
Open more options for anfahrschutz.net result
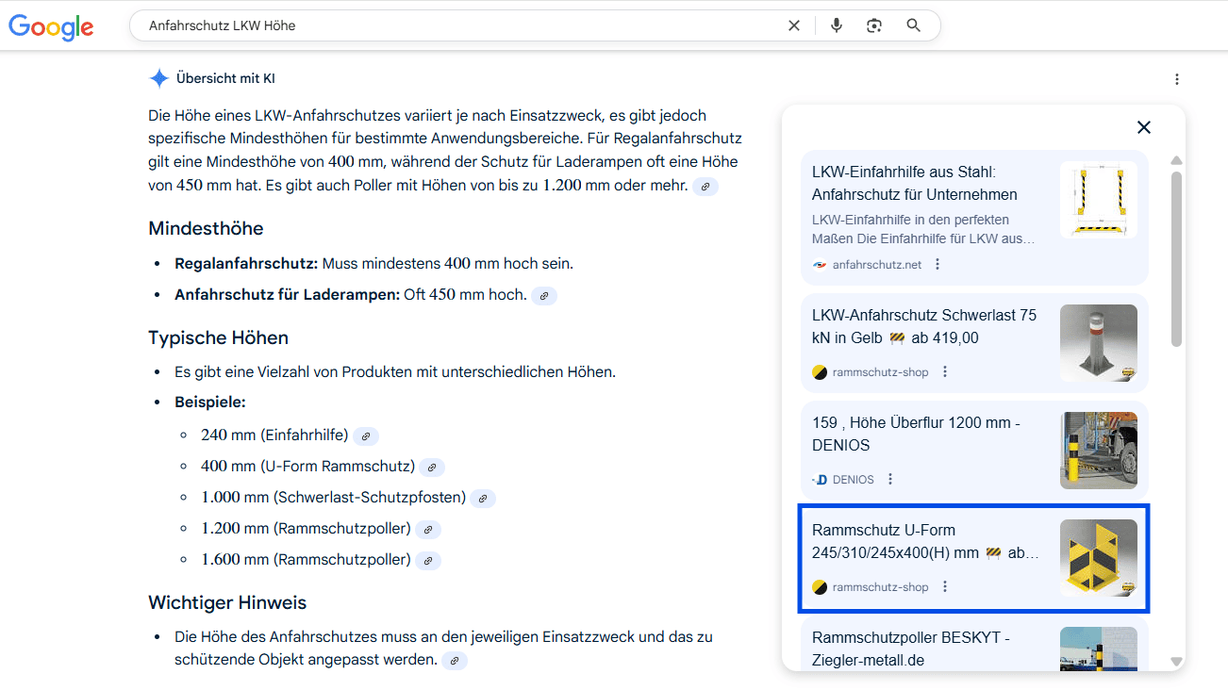click(938, 264)
